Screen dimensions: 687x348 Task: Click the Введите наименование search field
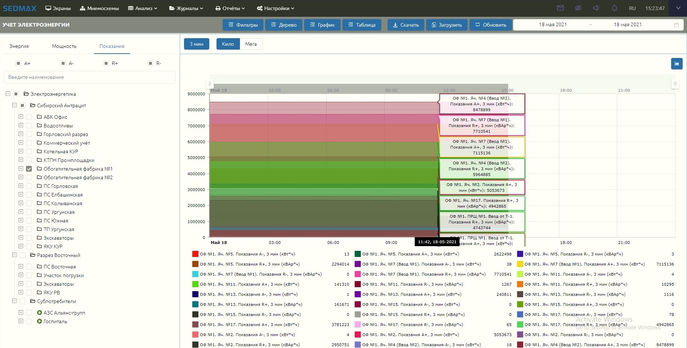point(89,77)
